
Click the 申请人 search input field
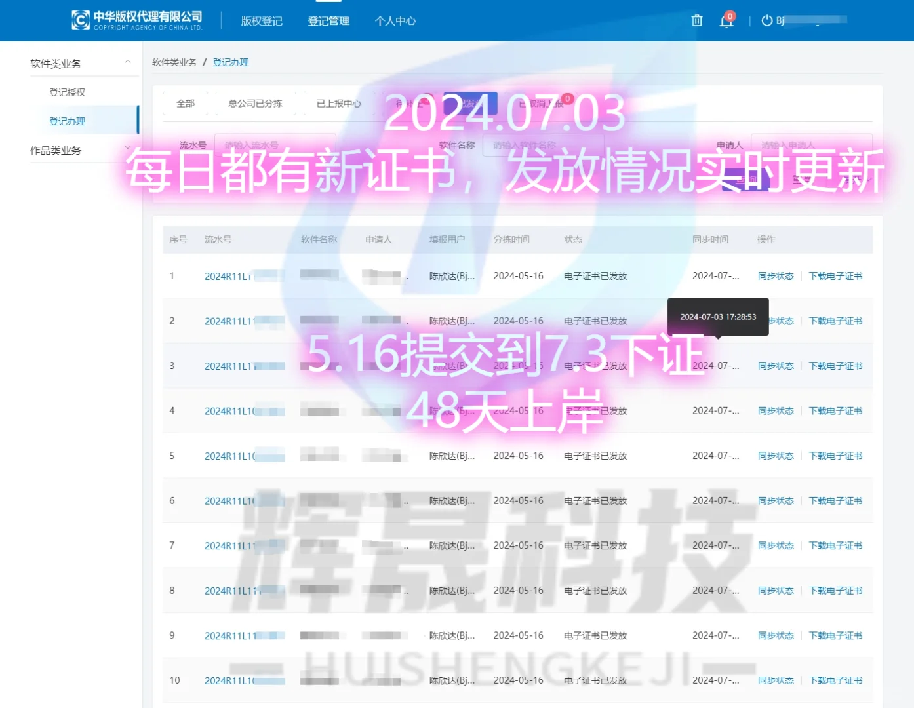[x=811, y=145]
